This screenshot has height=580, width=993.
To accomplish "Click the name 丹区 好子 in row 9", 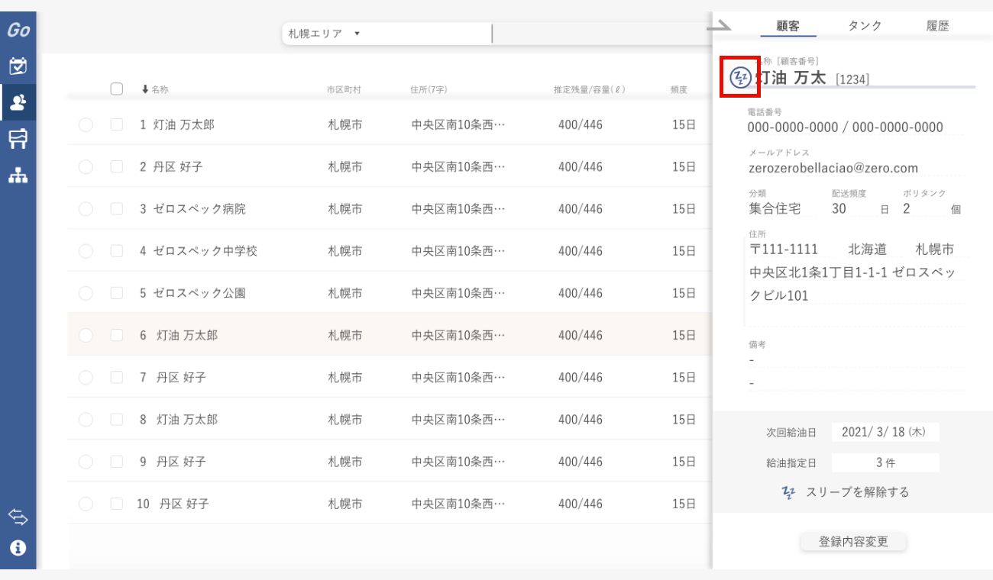I will pos(181,462).
